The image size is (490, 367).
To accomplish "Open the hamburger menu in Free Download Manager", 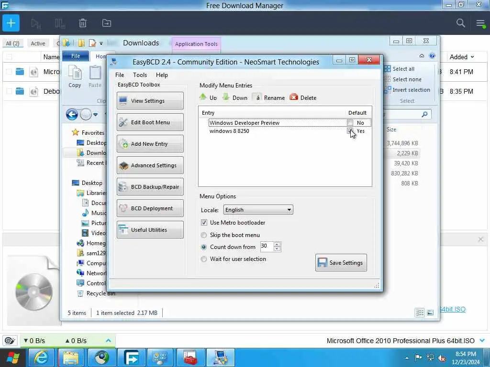I will click(480, 23).
